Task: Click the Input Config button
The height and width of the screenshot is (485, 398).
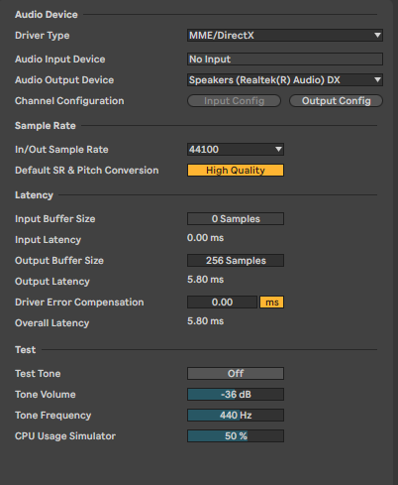Action: click(234, 101)
